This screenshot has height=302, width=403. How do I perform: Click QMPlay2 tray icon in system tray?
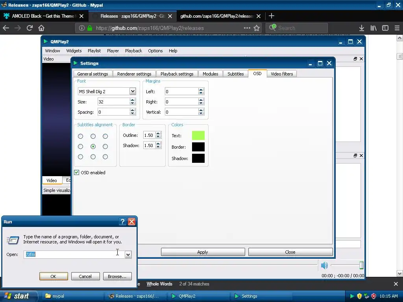[x=352, y=296]
